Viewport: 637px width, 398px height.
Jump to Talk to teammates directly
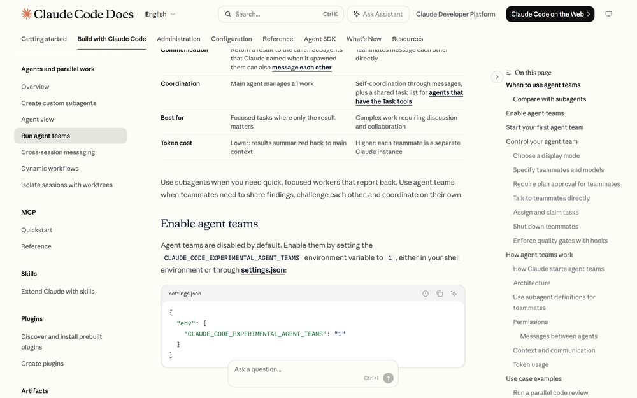pos(551,198)
